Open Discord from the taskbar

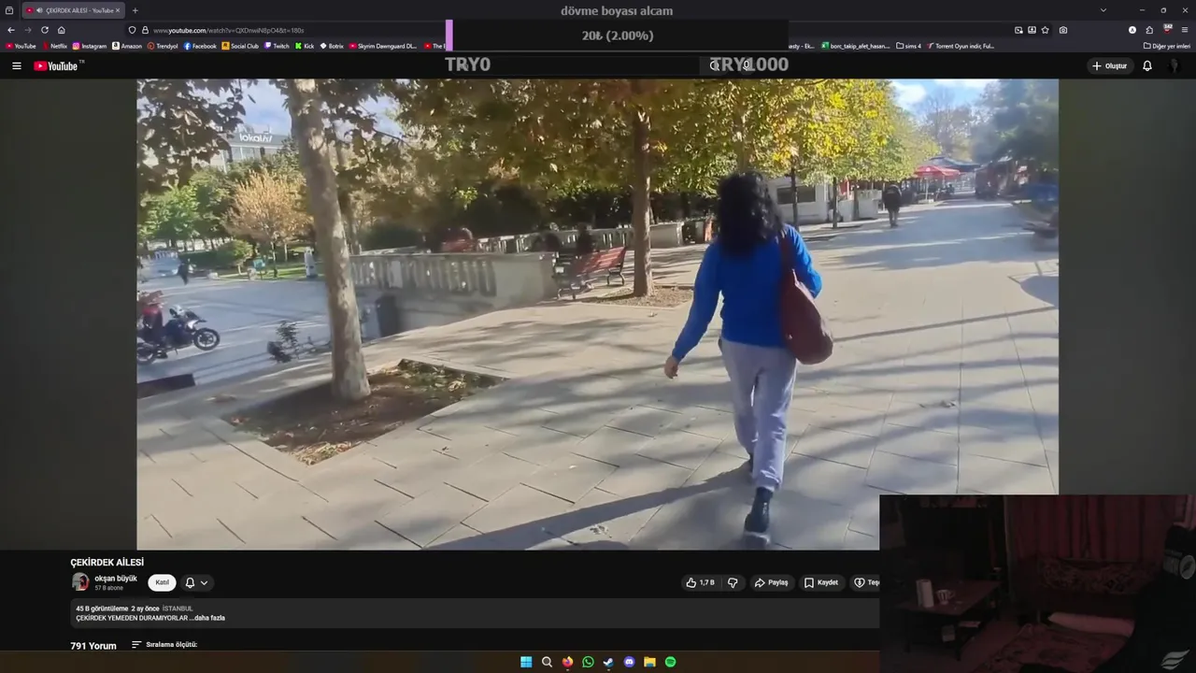coord(629,662)
